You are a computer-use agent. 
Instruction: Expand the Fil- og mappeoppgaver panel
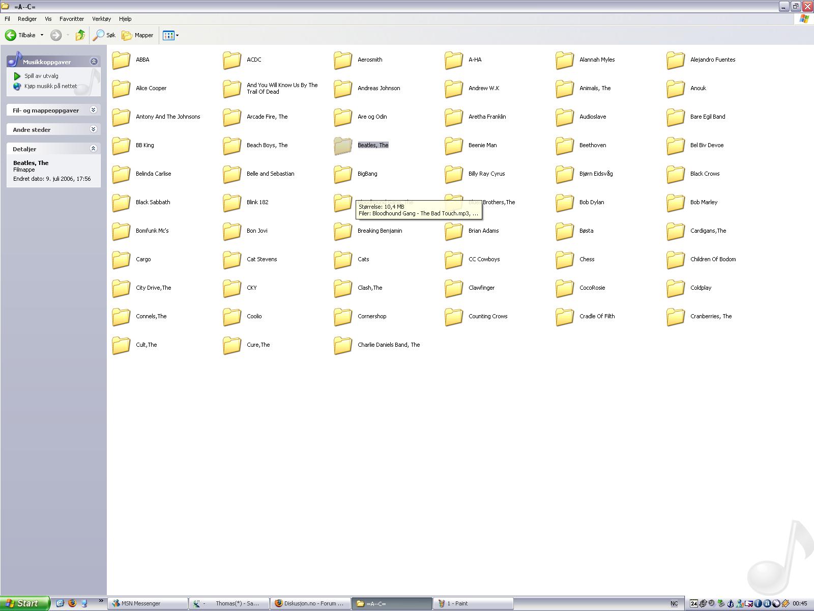coord(93,110)
